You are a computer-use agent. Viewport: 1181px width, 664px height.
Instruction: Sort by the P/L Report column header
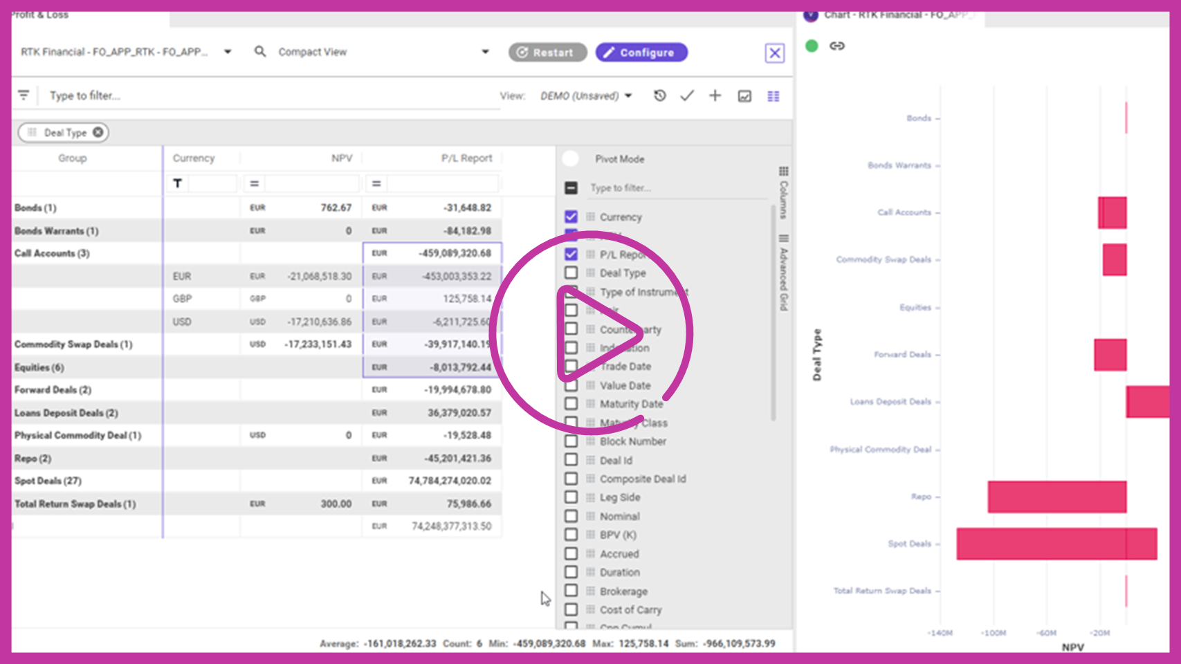click(467, 158)
